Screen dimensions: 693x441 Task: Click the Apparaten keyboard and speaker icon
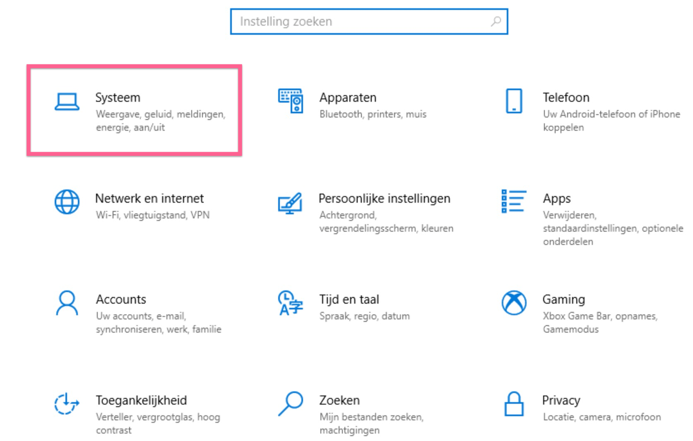pyautogui.click(x=290, y=101)
